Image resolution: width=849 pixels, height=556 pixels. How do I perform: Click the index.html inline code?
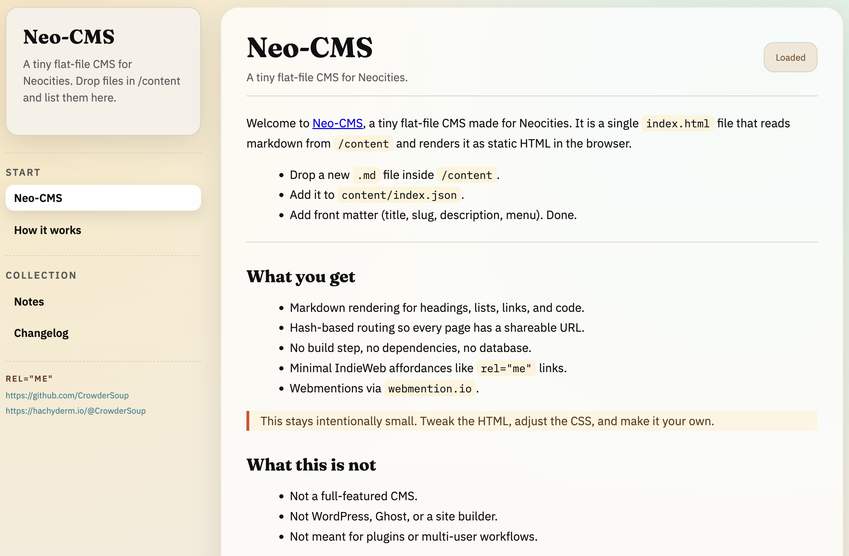click(x=677, y=124)
